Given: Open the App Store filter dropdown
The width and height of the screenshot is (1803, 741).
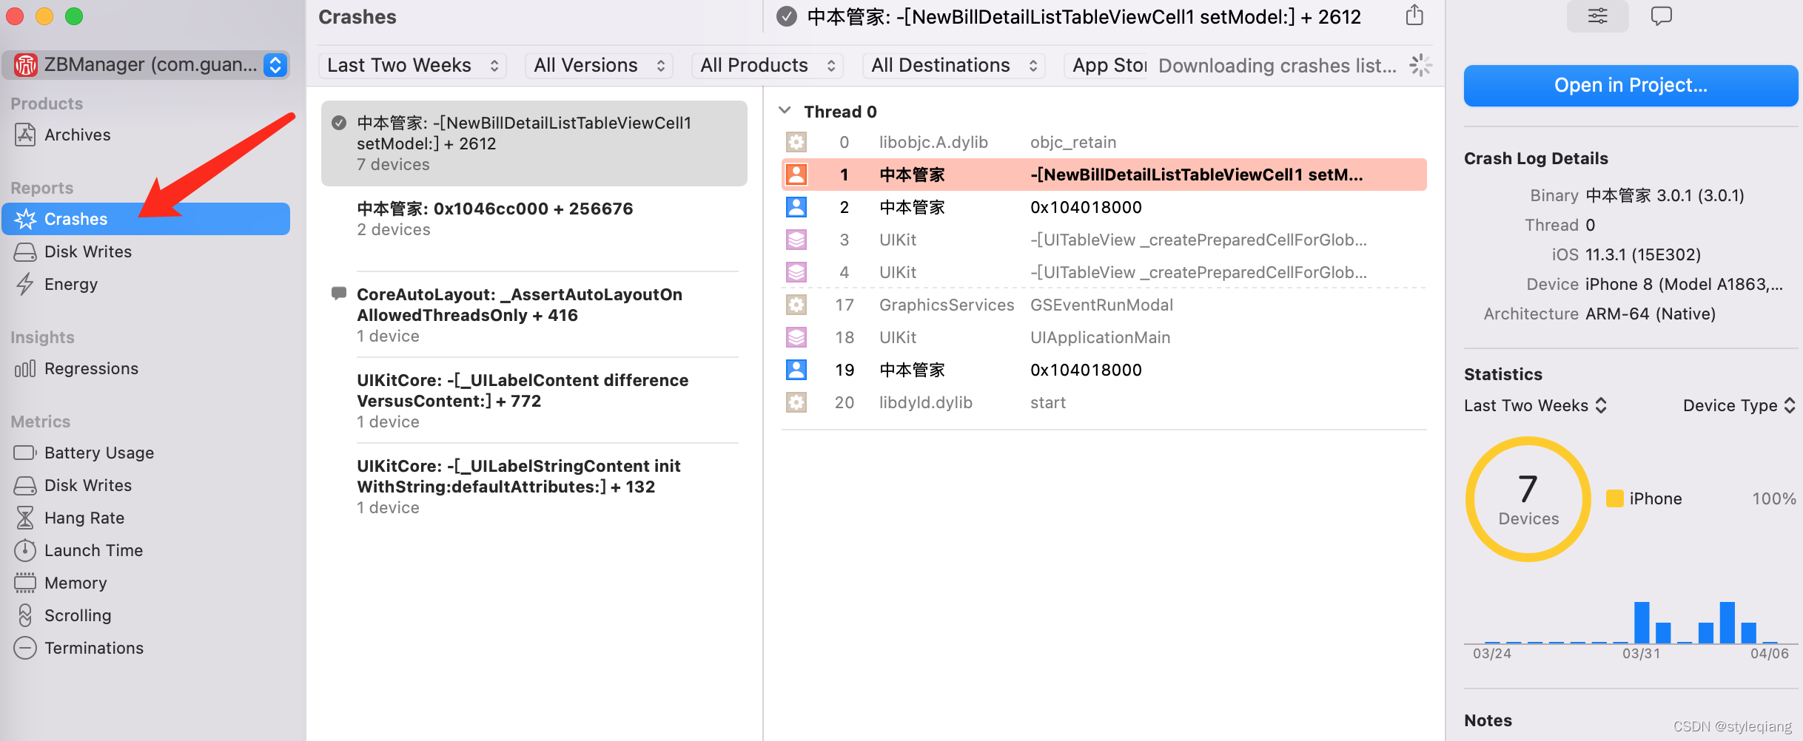Looking at the screenshot, I should pyautogui.click(x=1106, y=65).
